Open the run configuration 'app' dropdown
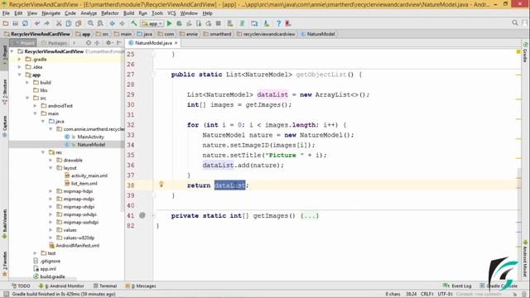 152,23
